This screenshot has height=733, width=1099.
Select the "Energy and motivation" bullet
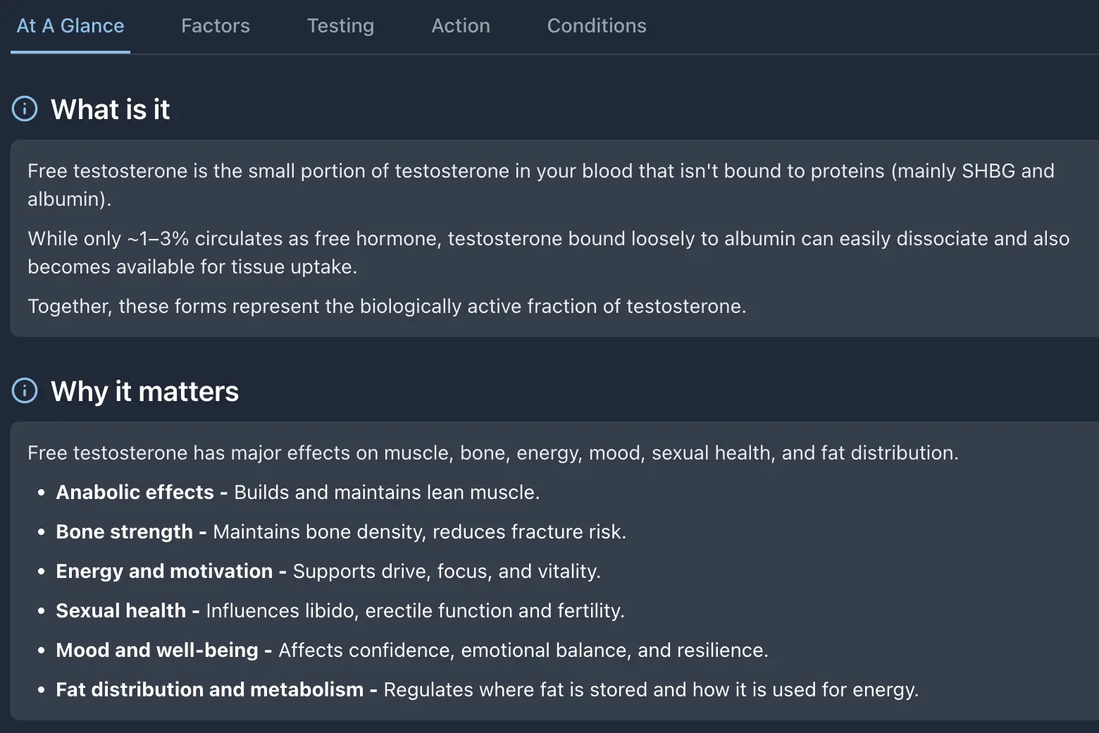pos(328,571)
